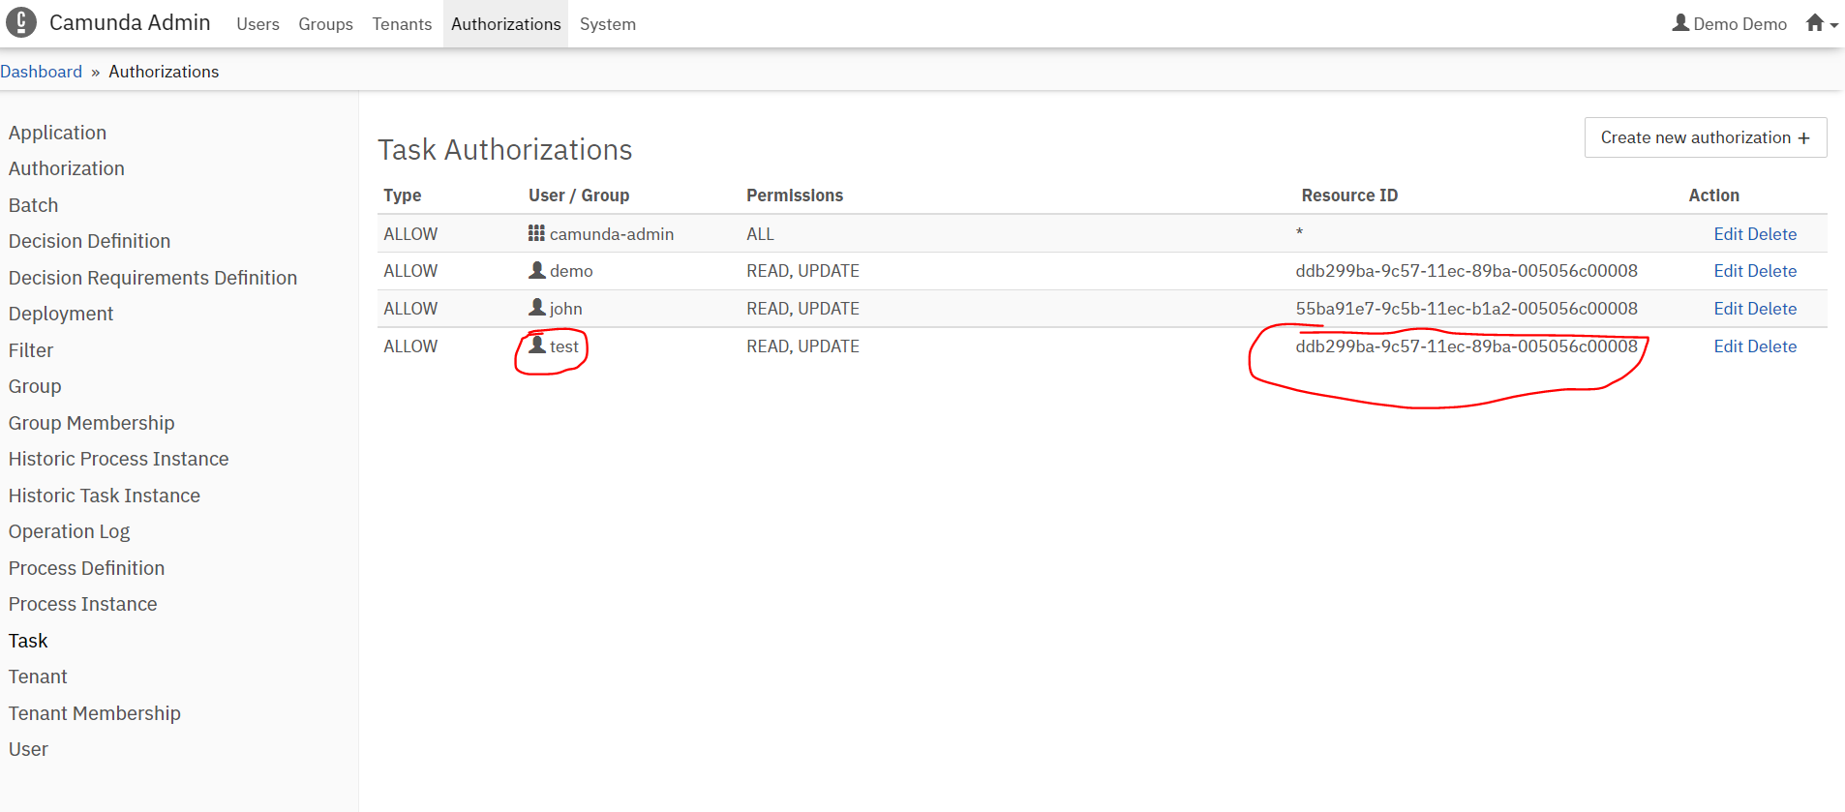Select Group Membership in the sidebar

(x=92, y=423)
